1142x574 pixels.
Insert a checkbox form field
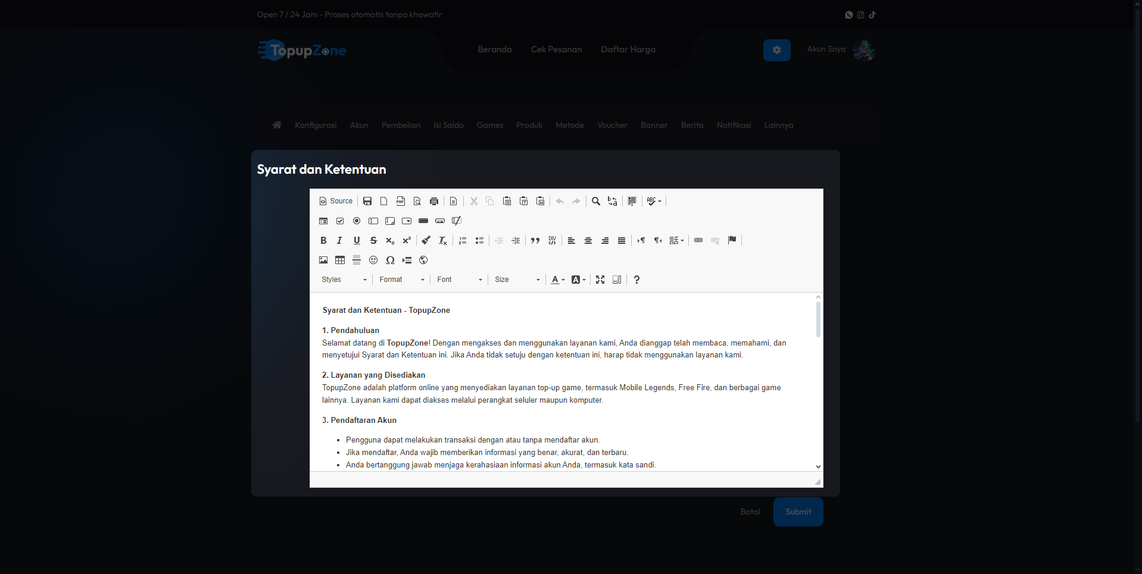[340, 221]
